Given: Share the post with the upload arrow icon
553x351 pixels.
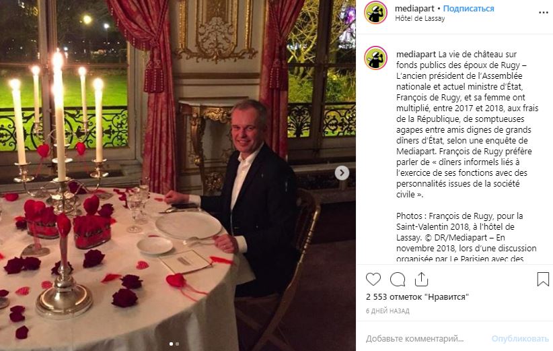Looking at the screenshot, I should pyautogui.click(x=421, y=279).
